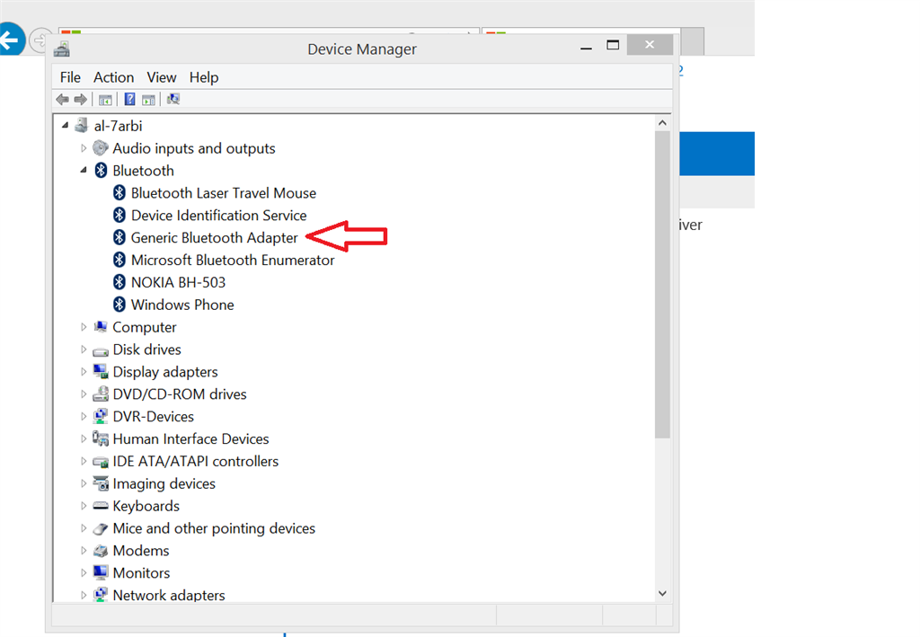Image resolution: width=920 pixels, height=637 pixels.
Task: Click Show/Hide Action Pane toolbar icon
Action: (148, 100)
